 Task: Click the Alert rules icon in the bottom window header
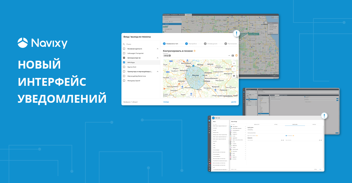tap(213, 118)
